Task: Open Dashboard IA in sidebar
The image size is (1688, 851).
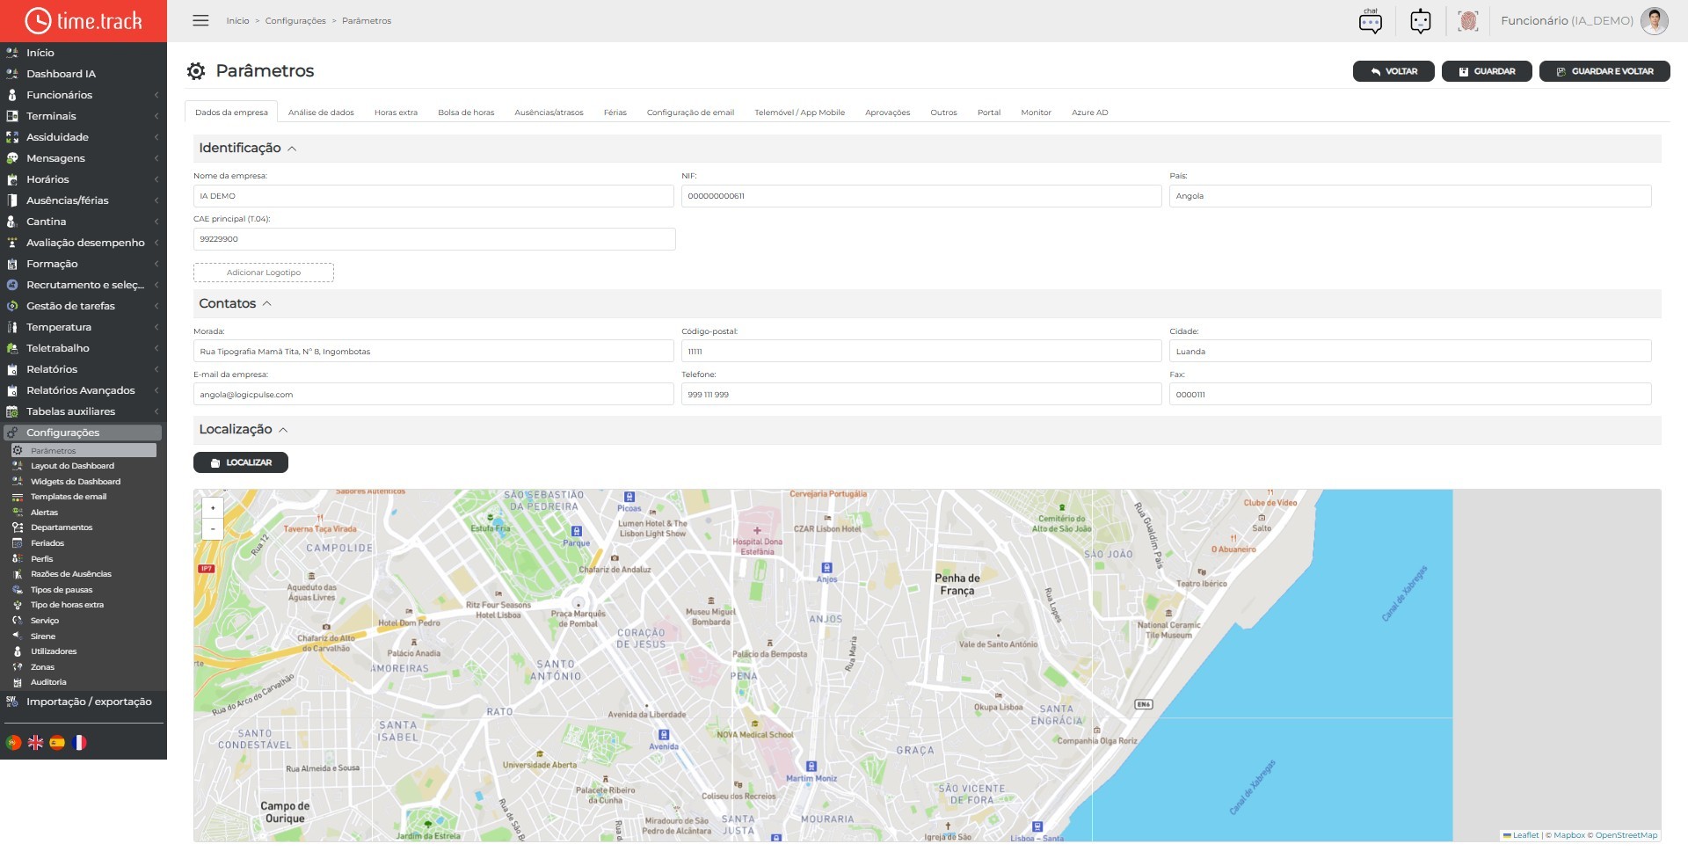Action: pyautogui.click(x=61, y=74)
